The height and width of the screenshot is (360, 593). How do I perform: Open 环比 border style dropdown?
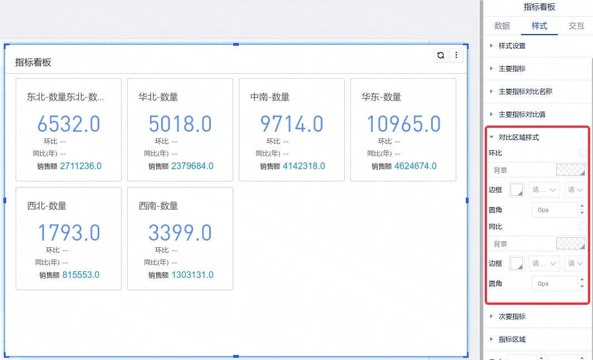coord(545,190)
